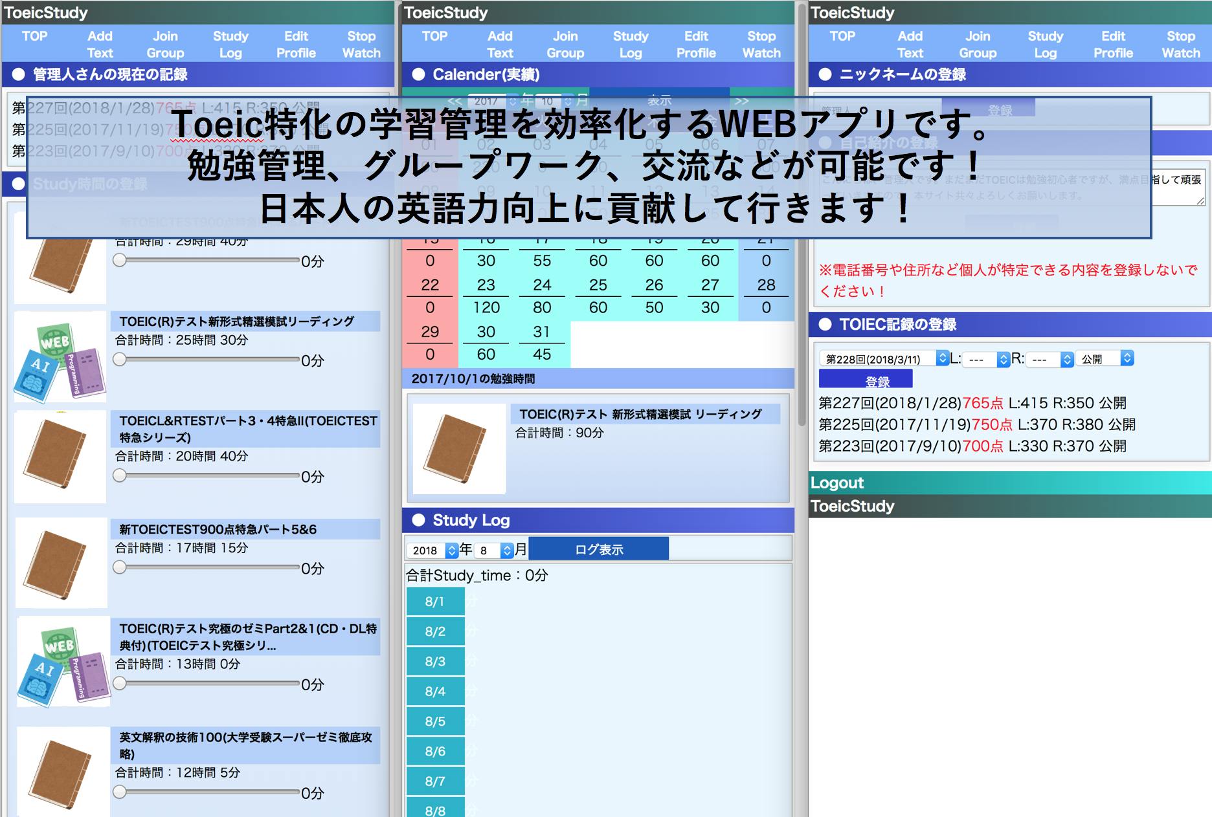Open Study Log in the left panel navigation
This screenshot has width=1212, height=817.
(x=230, y=45)
